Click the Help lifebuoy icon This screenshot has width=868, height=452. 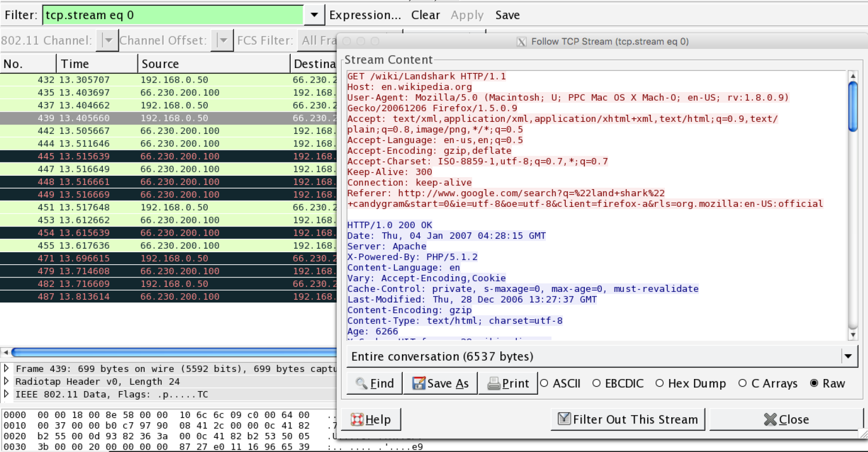(357, 420)
